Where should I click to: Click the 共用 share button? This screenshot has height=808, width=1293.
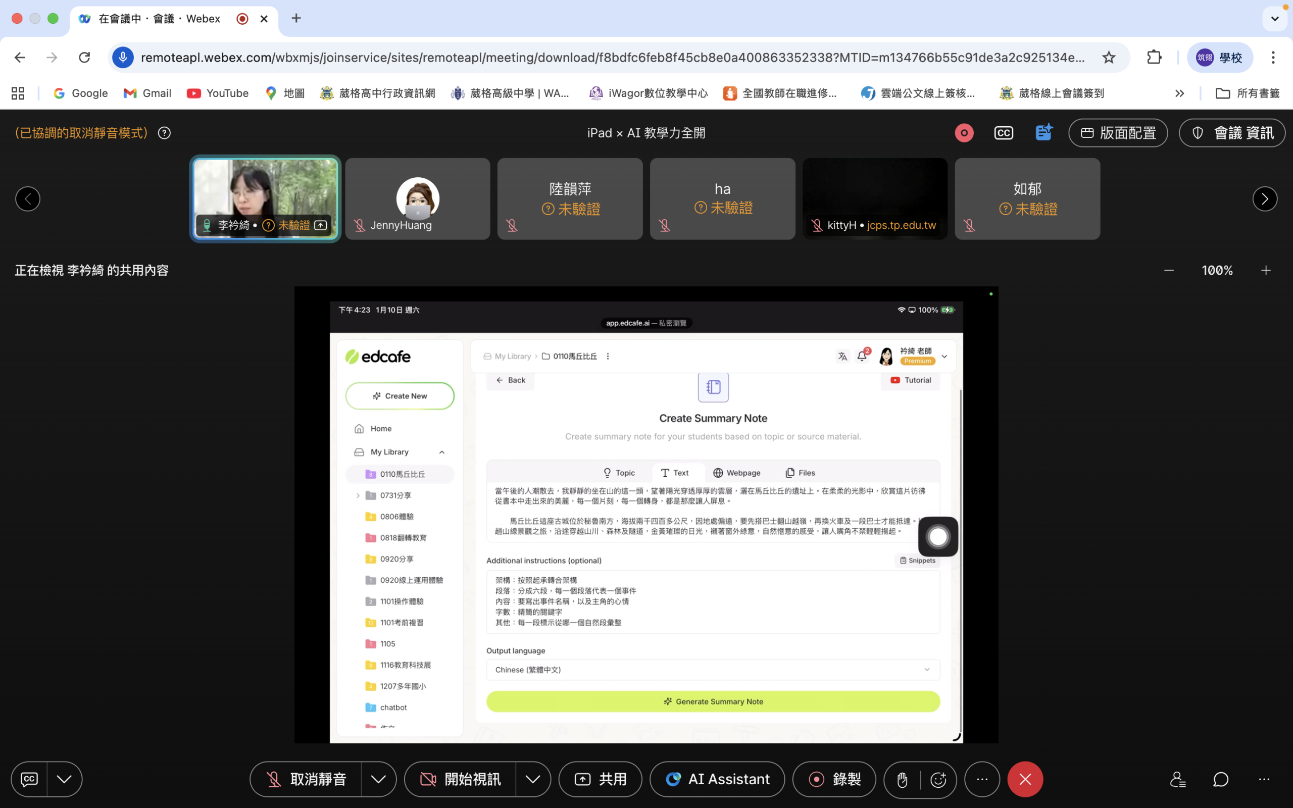point(600,780)
